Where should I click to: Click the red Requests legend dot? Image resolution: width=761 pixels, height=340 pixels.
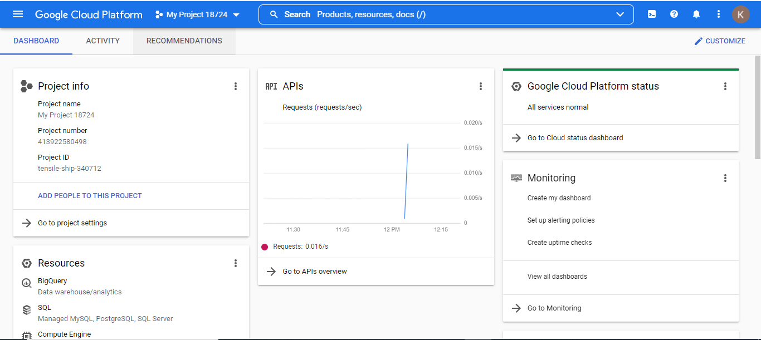click(x=265, y=247)
